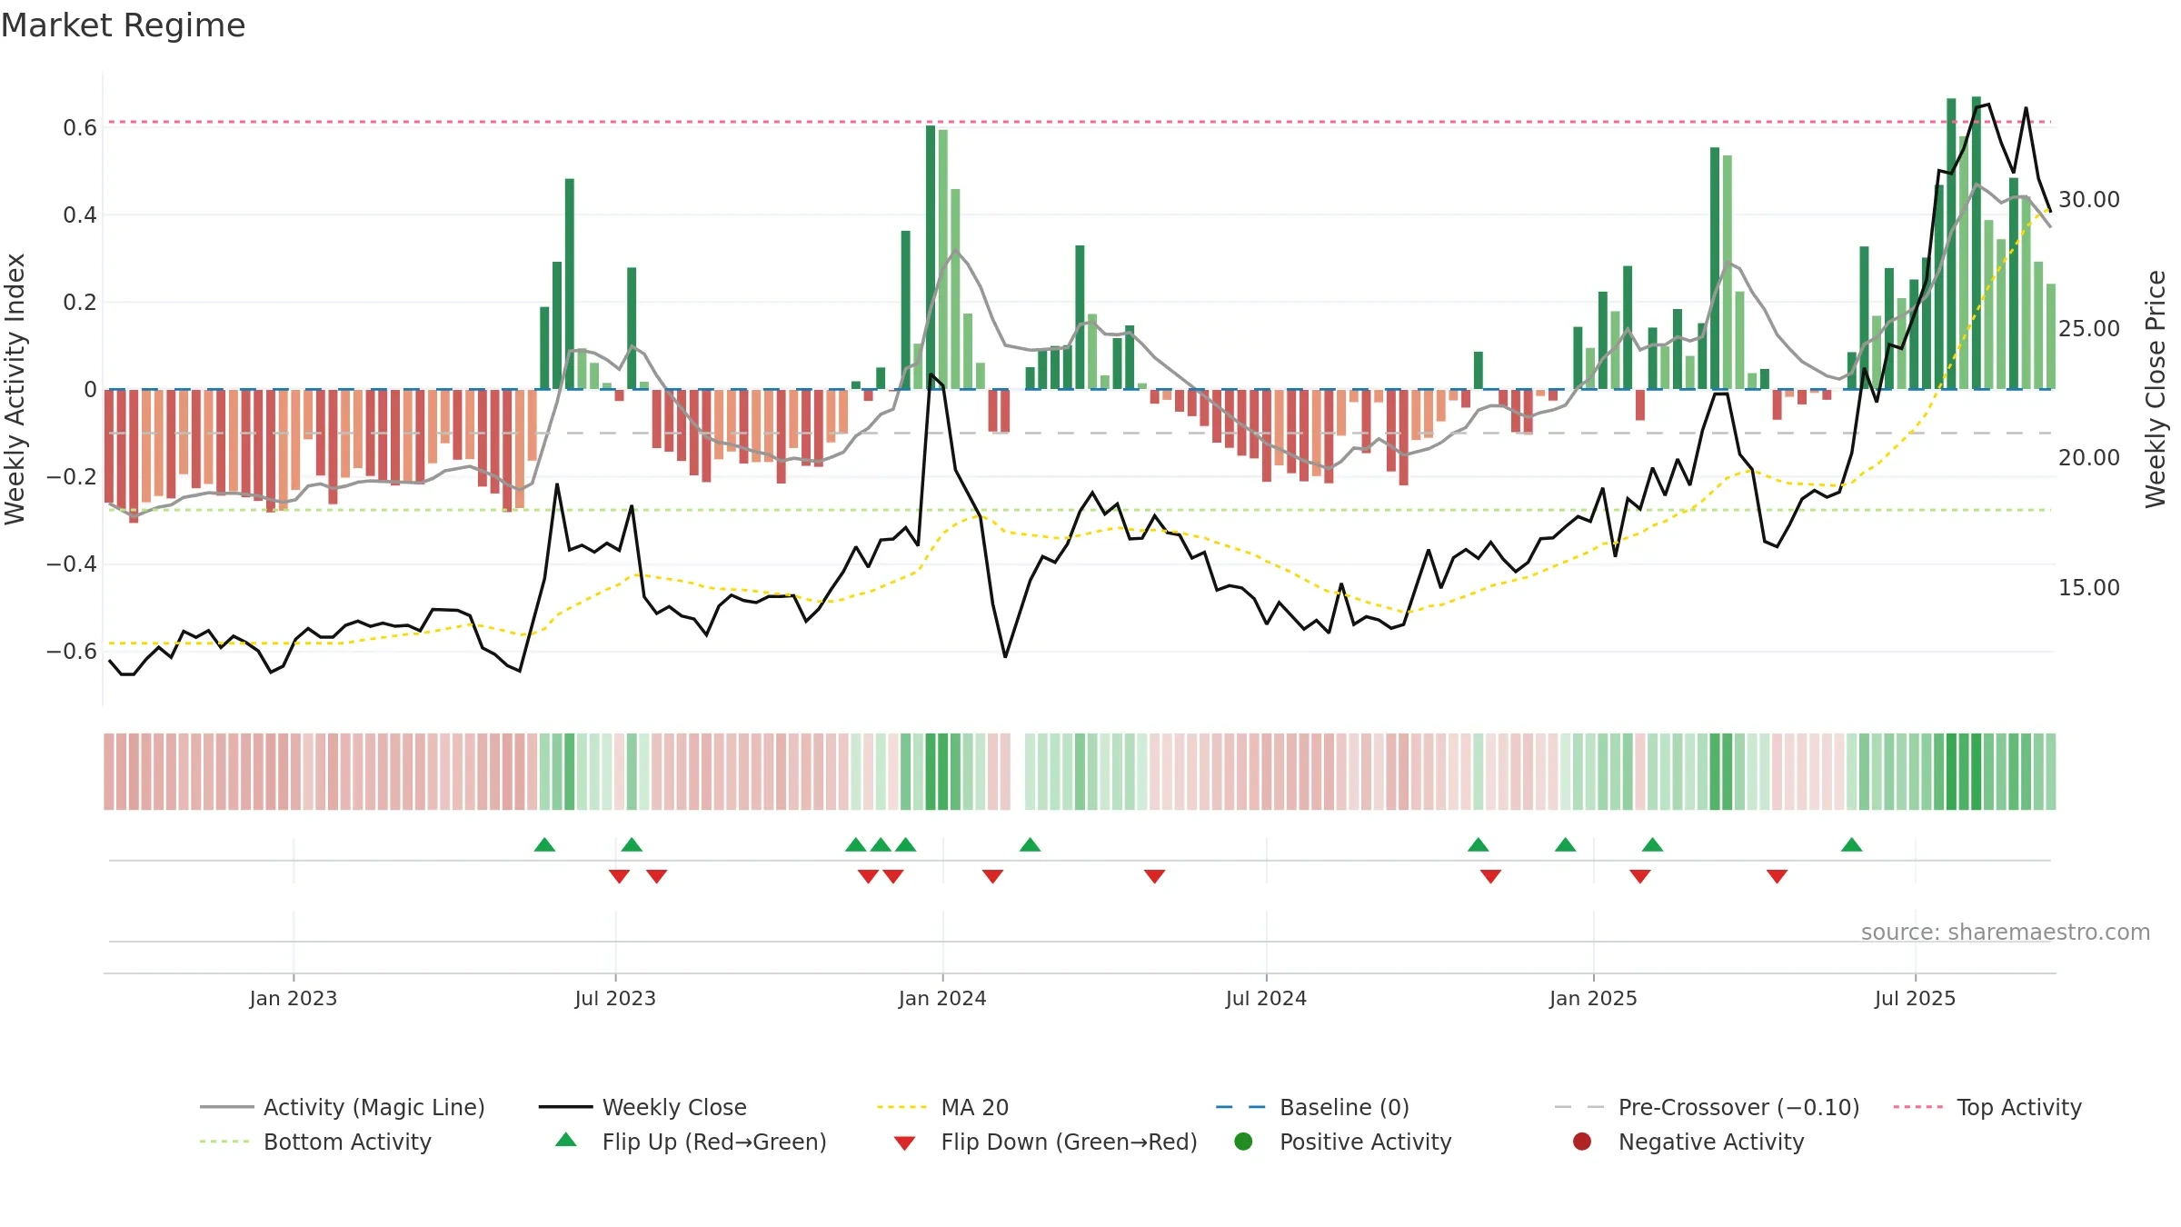
Task: Click the last green flip-up marker before Jul 2025
Action: pyautogui.click(x=1852, y=845)
